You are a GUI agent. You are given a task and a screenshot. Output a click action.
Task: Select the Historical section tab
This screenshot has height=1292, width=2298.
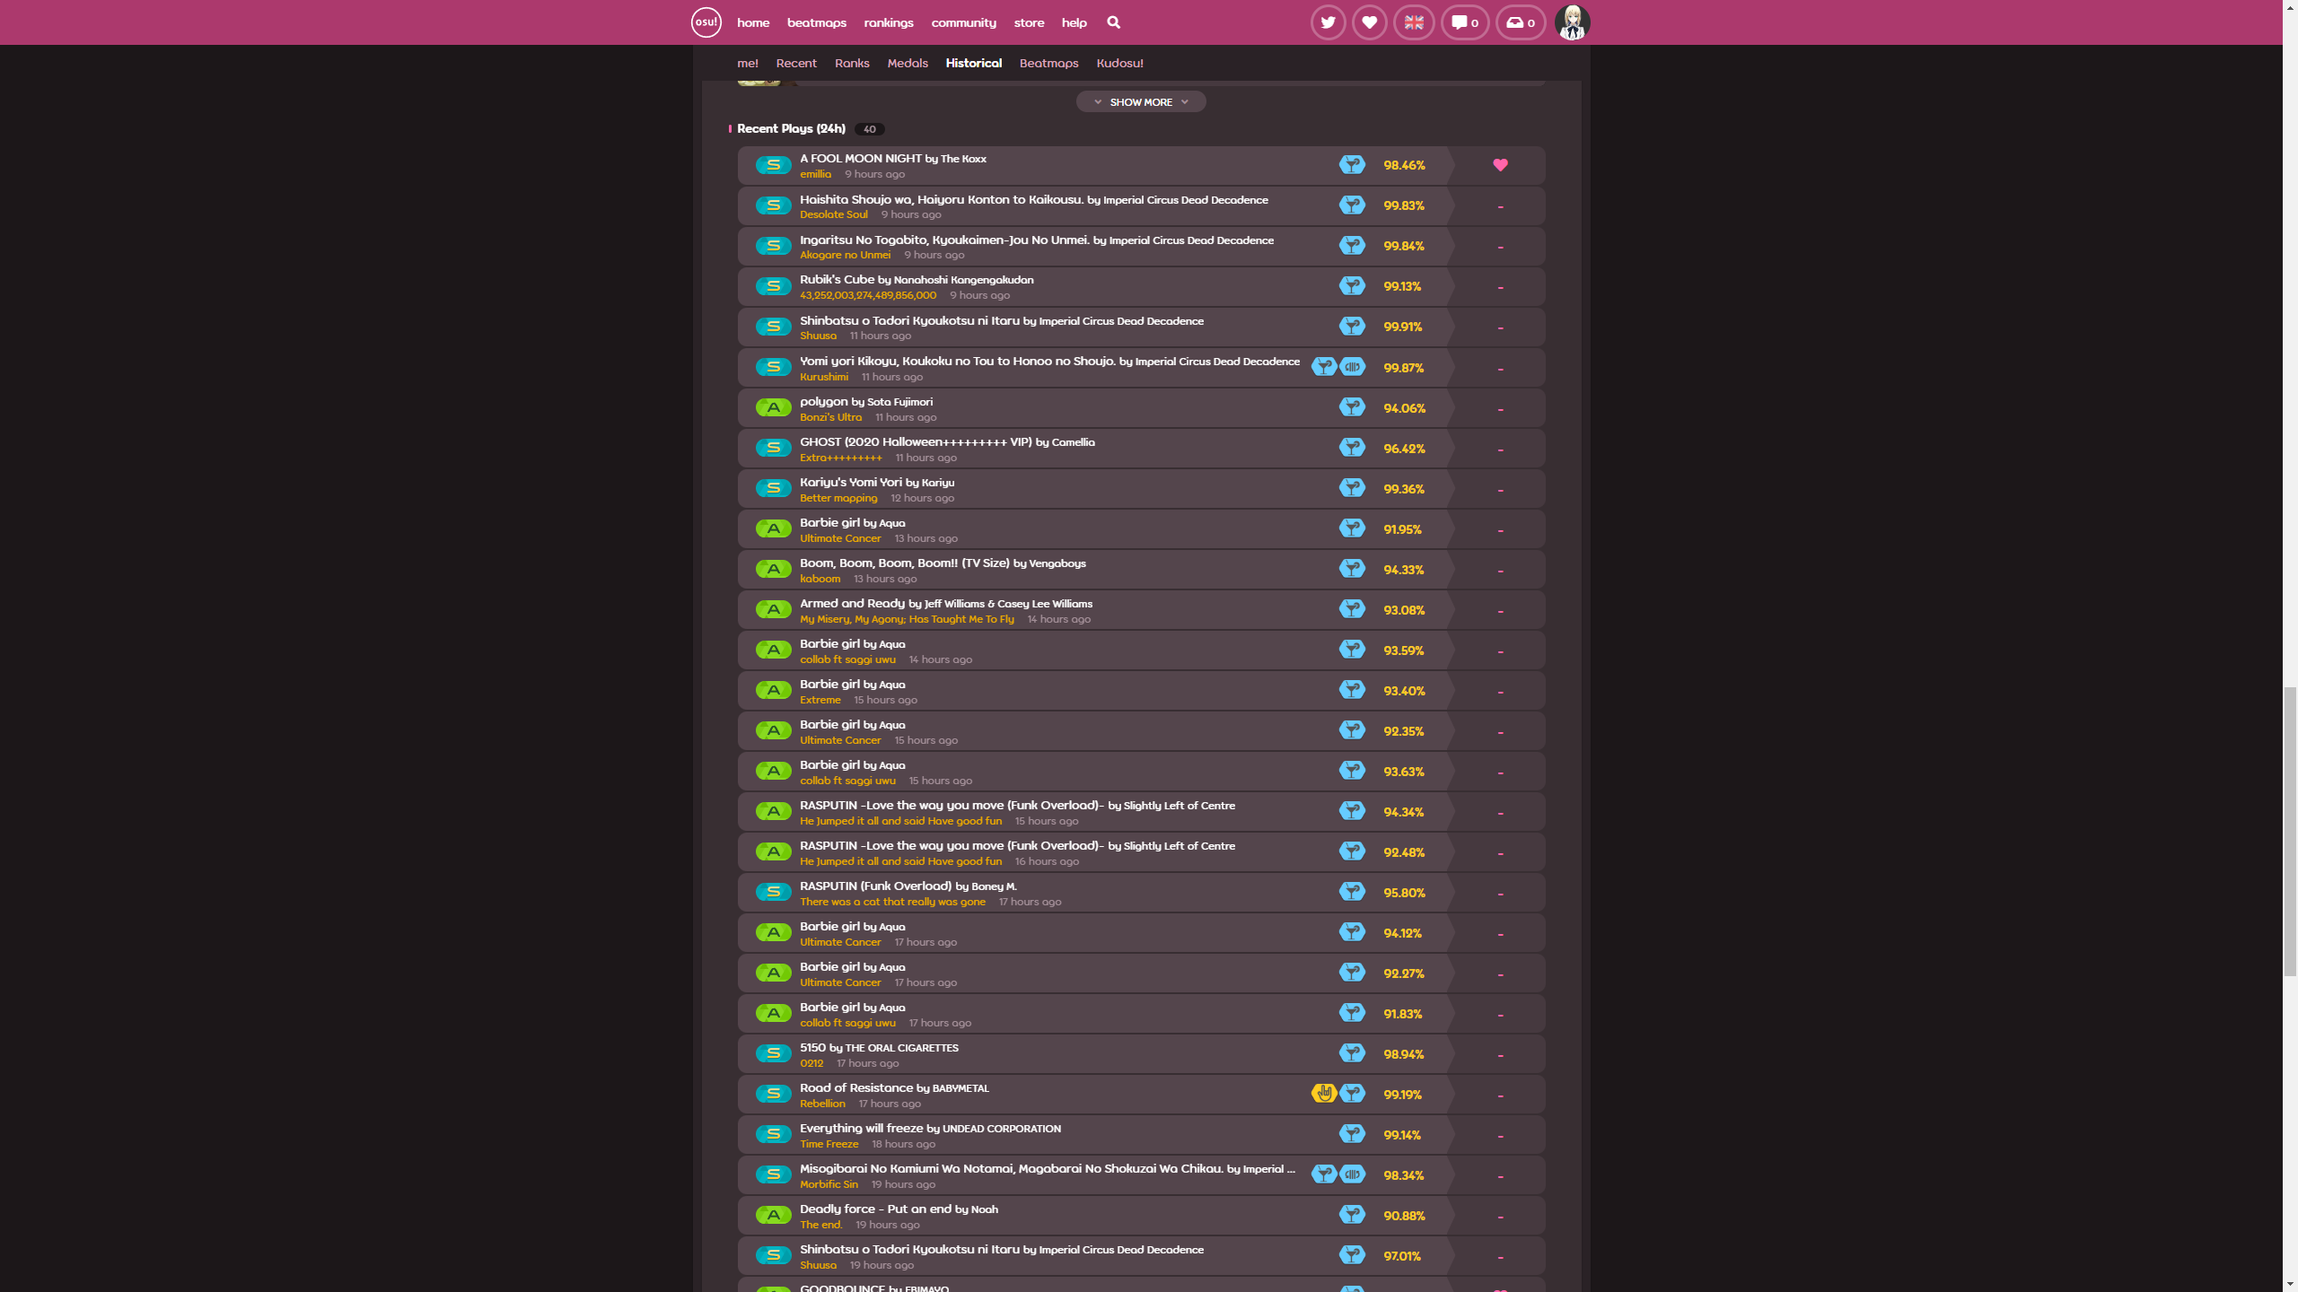(973, 63)
